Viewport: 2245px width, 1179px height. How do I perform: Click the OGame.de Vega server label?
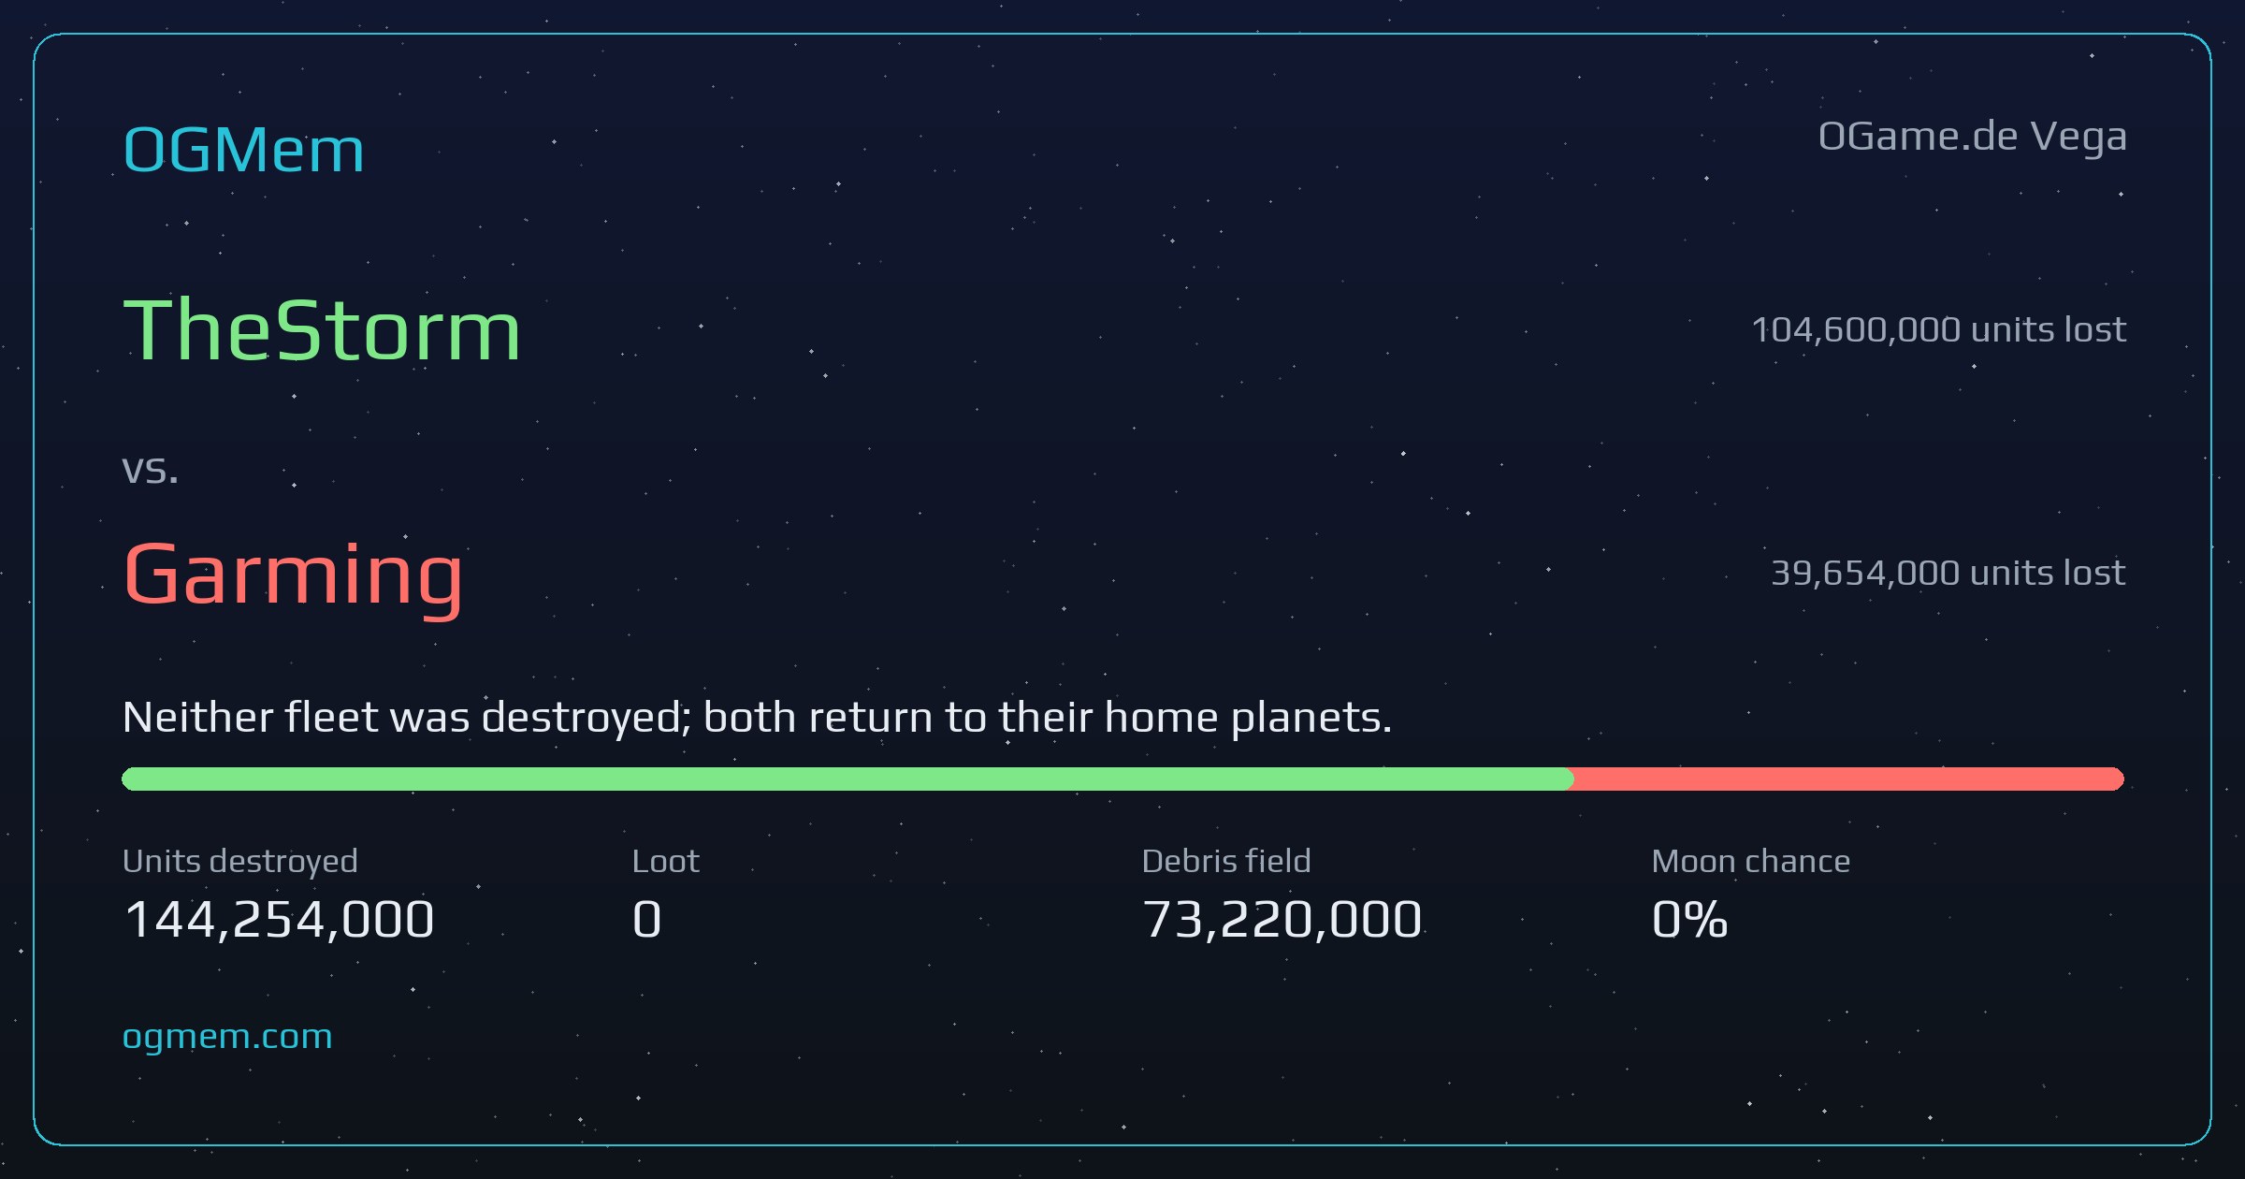(1973, 138)
